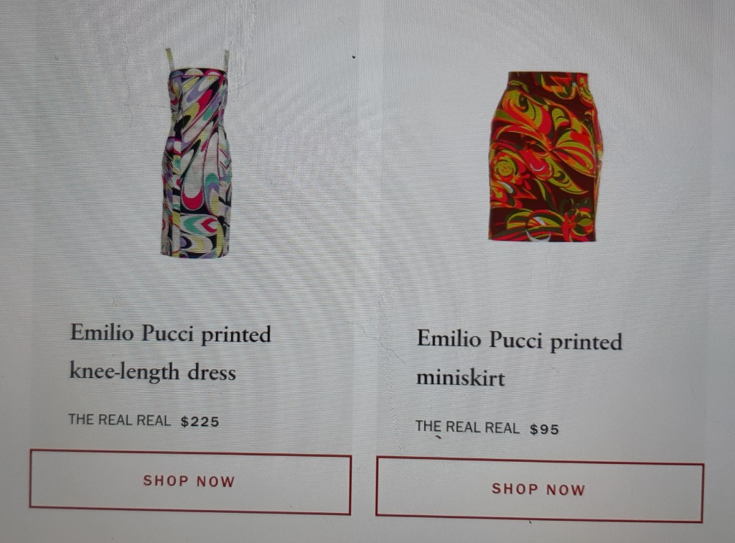Click the 'knee-length dress' text line
Image resolution: width=735 pixels, height=543 pixels.
click(153, 371)
